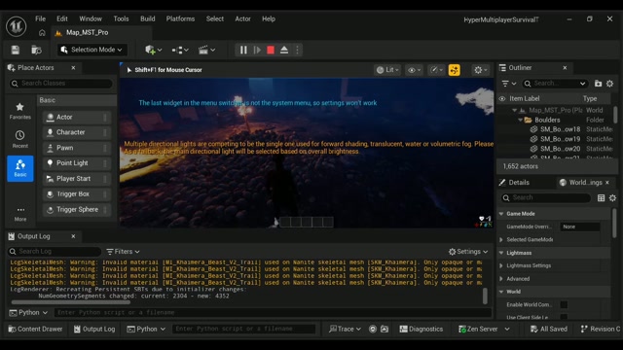Expand the Advanced section in Details
Viewport: 623px width, 350px height.
501,279
